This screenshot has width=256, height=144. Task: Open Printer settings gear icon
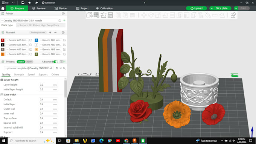click(63, 14)
